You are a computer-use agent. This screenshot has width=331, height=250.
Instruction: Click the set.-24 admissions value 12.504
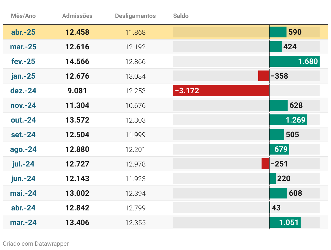click(x=77, y=135)
